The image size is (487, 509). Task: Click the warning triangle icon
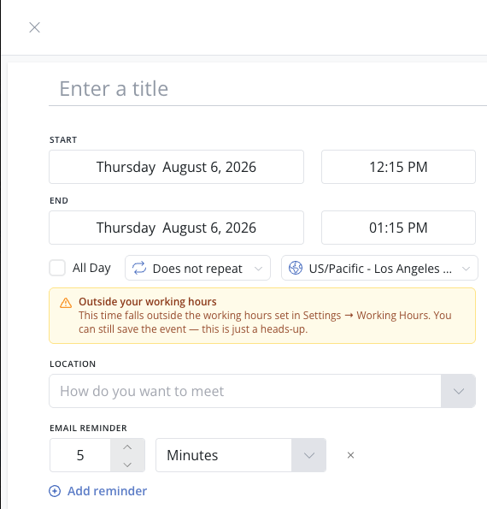[66, 303]
